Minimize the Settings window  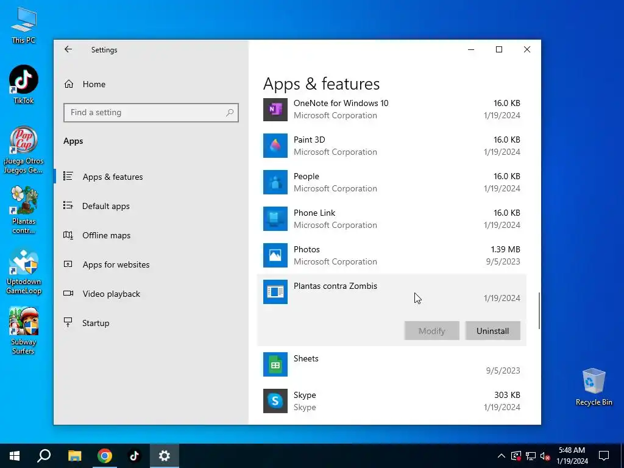pos(471,49)
